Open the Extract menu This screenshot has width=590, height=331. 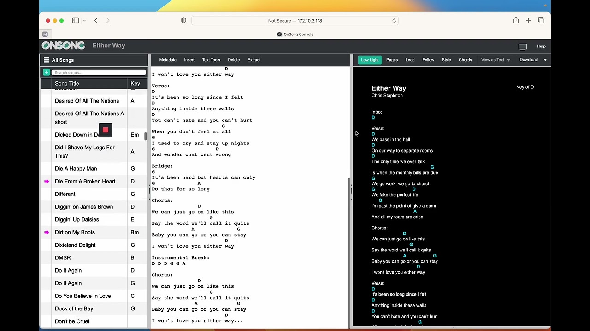(x=254, y=60)
